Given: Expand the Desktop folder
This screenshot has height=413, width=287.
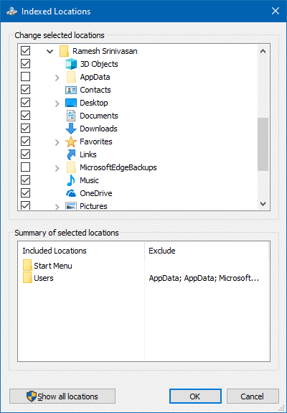Looking at the screenshot, I should (x=57, y=103).
